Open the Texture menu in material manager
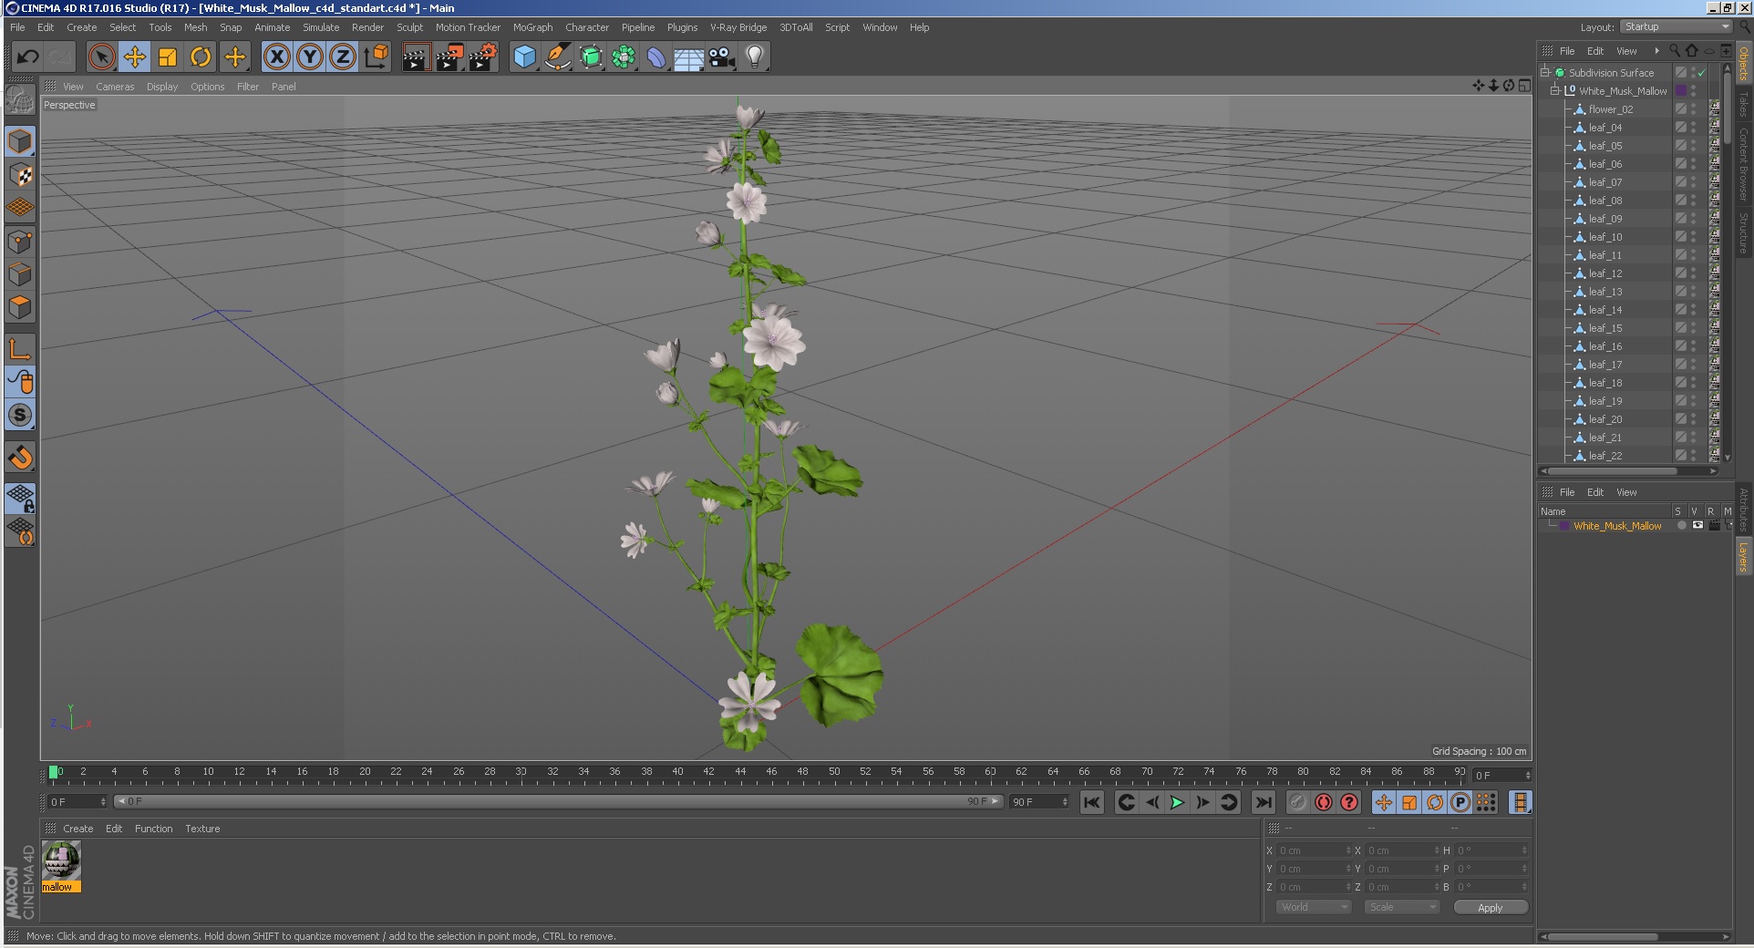This screenshot has width=1754, height=948. click(202, 829)
